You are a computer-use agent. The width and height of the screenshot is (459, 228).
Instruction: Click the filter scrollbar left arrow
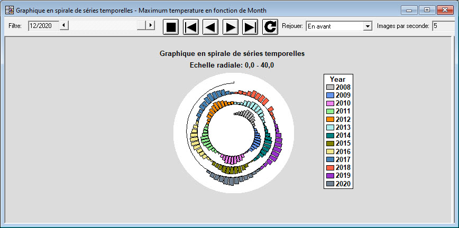point(64,25)
